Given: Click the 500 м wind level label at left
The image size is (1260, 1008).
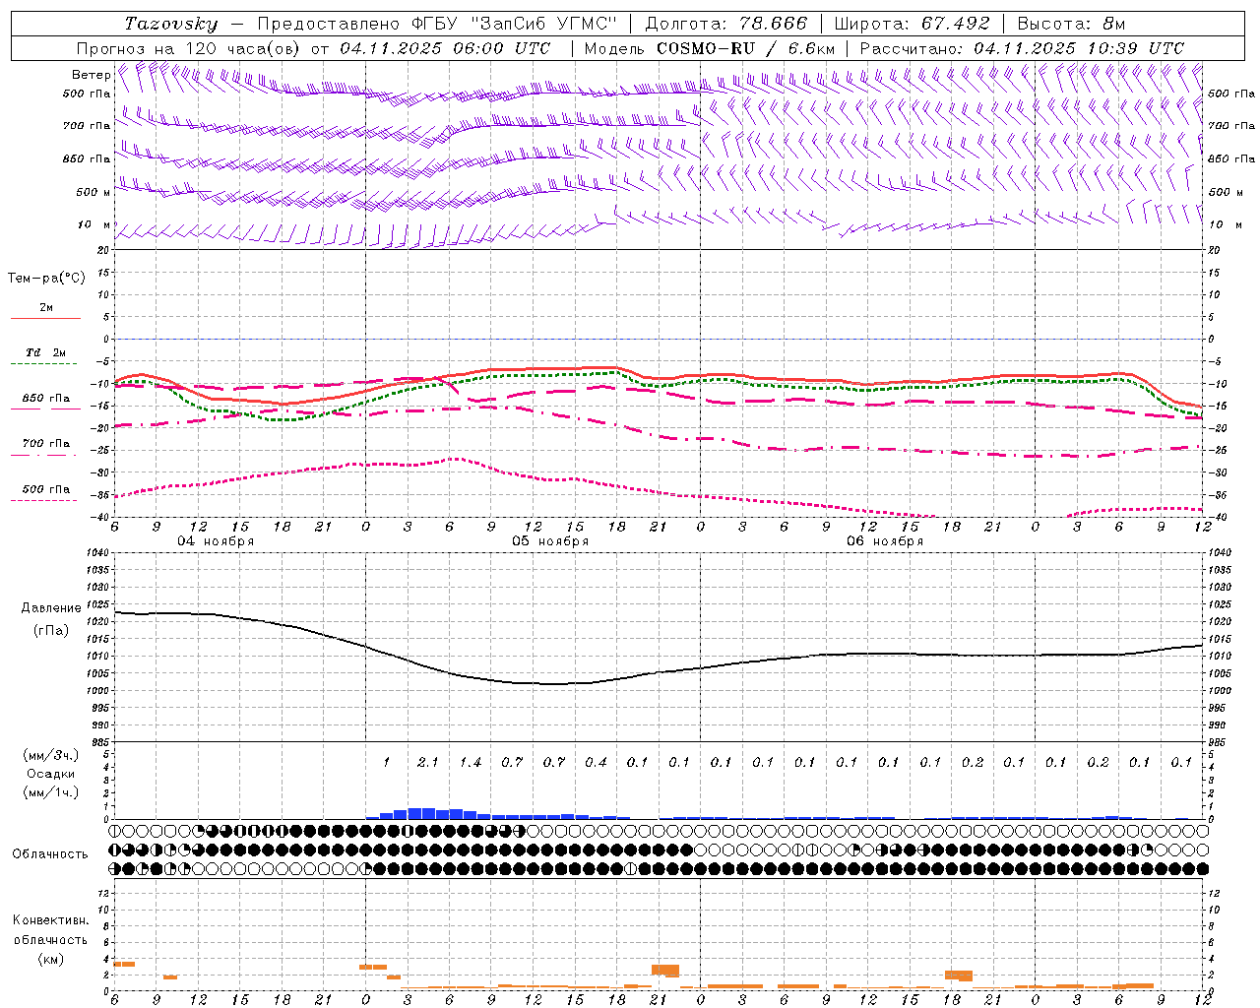Looking at the screenshot, I should [94, 192].
